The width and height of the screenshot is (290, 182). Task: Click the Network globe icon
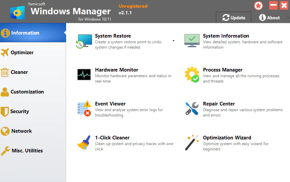coord(5,131)
